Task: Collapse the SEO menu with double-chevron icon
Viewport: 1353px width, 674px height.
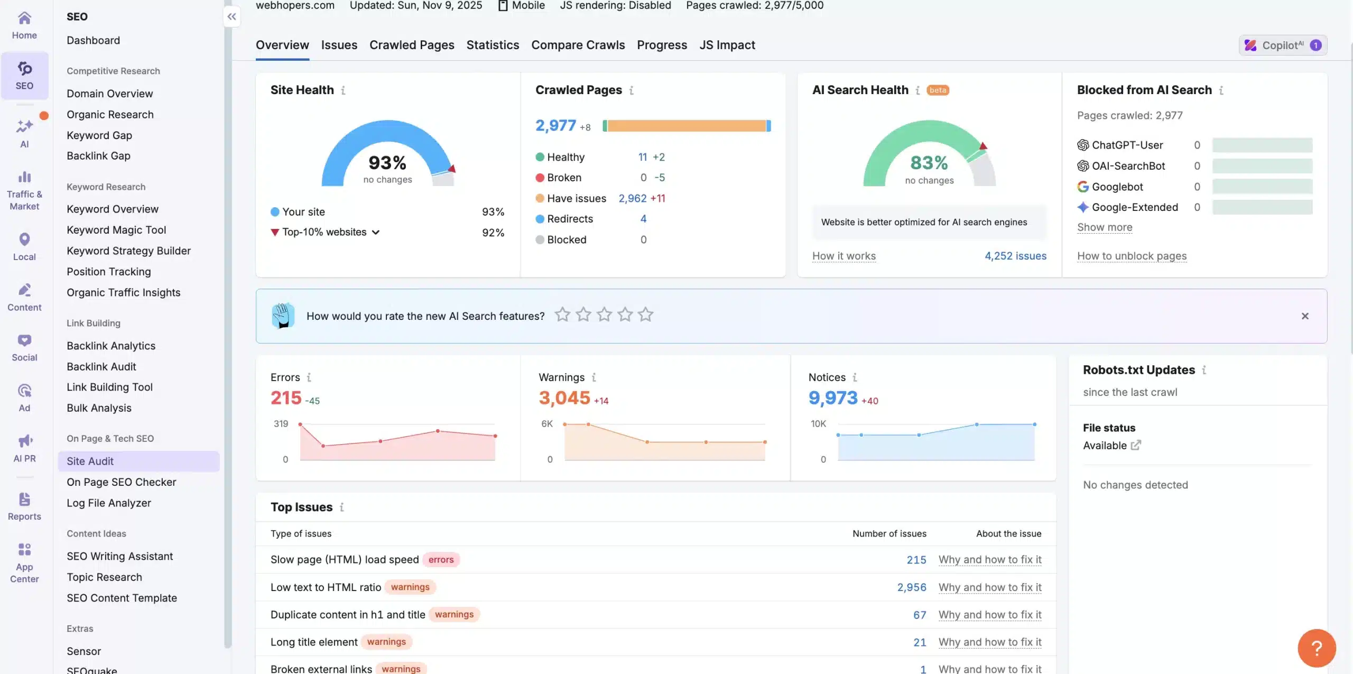Action: coord(231,16)
